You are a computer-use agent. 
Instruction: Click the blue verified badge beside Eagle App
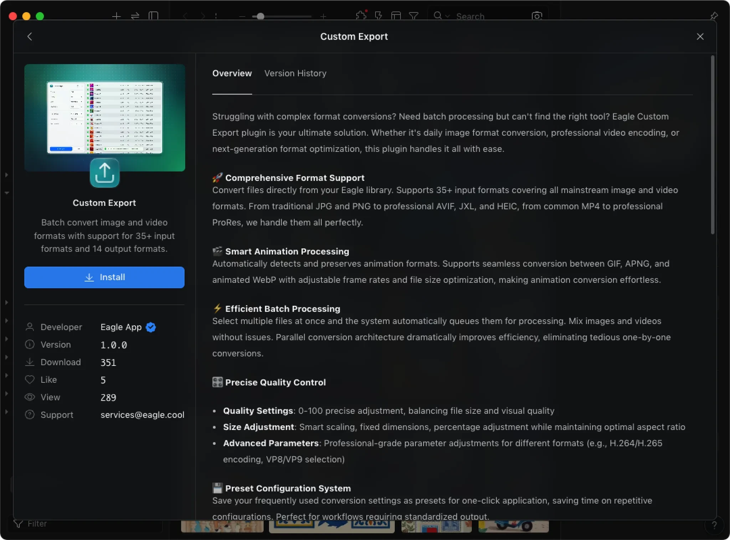point(151,327)
